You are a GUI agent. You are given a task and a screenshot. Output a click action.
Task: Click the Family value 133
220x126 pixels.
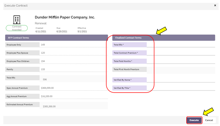(x=43, y=69)
